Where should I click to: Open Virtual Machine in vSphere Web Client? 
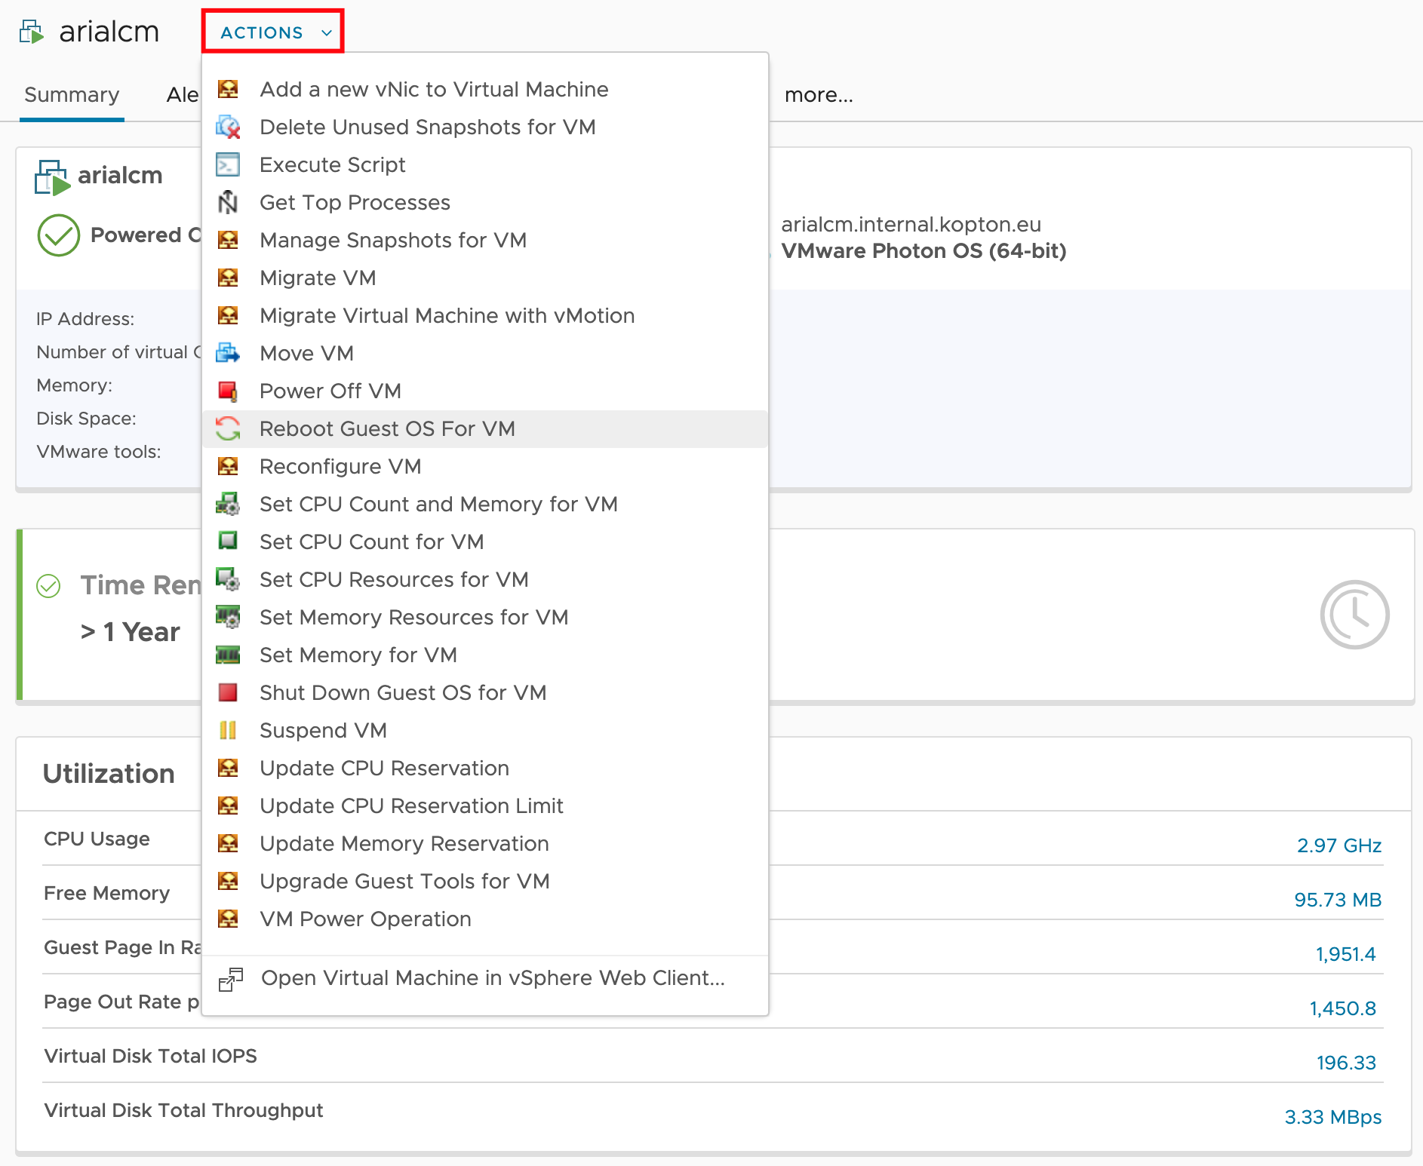485,978
